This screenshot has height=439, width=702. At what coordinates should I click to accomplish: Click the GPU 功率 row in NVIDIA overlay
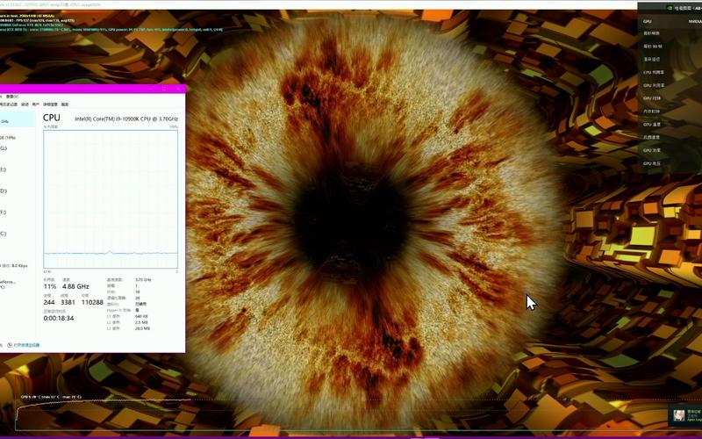tap(654, 150)
